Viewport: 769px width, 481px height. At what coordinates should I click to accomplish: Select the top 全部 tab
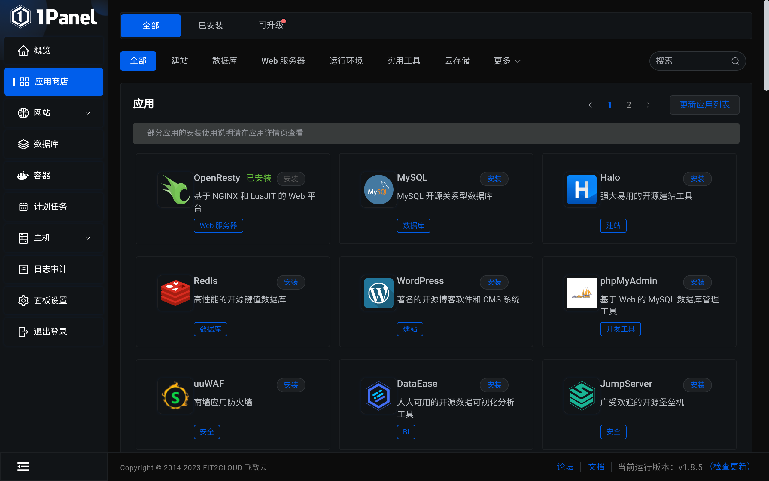[x=150, y=26]
